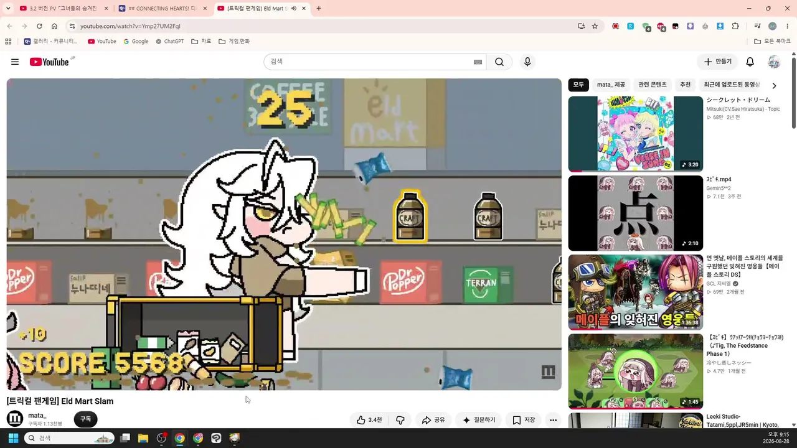Switch to the CONNECTING HEARTS tab
Viewport: 797px width, 448px height.
coord(163,9)
